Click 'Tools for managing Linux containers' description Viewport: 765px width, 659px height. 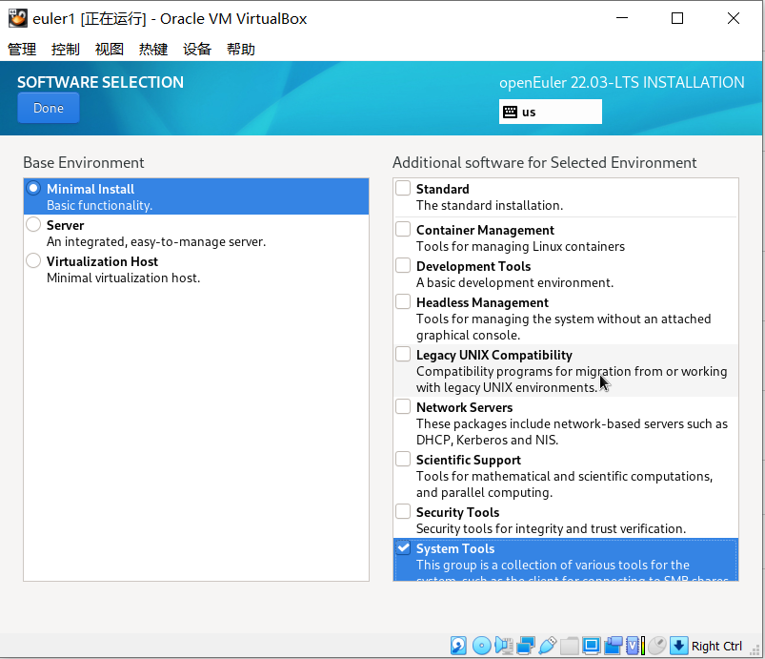[x=520, y=246]
